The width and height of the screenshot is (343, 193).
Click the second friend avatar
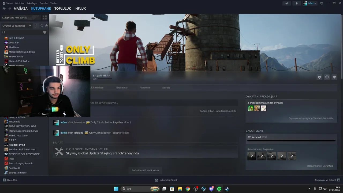pyautogui.click(x=257, y=108)
